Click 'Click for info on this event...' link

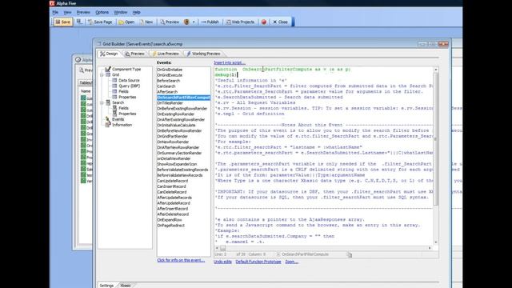point(181,260)
